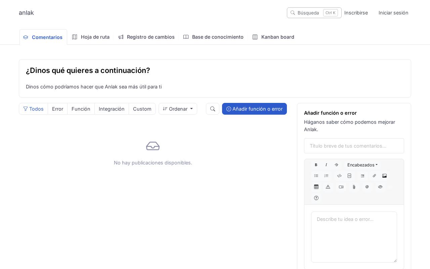
Task: Switch to the Registro de cambios tab
Action: tap(146, 37)
